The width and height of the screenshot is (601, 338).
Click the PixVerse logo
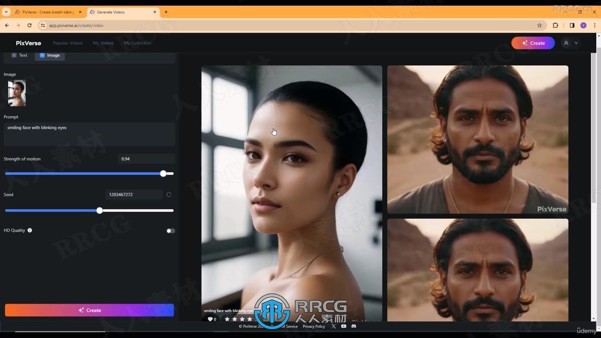pos(29,43)
